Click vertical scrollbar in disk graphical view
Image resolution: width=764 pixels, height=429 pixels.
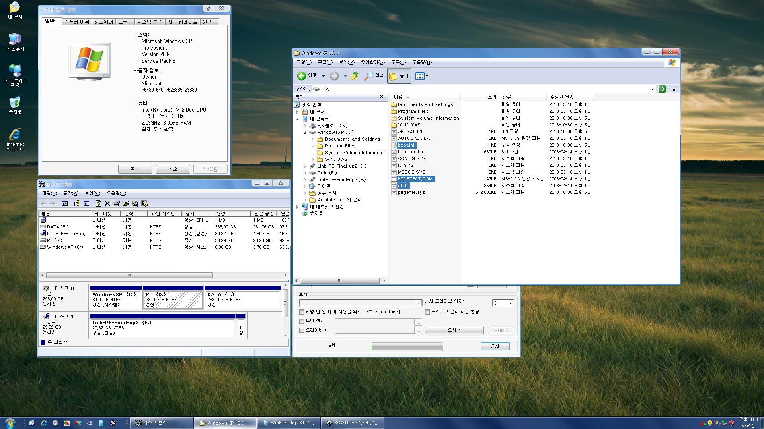click(285, 303)
